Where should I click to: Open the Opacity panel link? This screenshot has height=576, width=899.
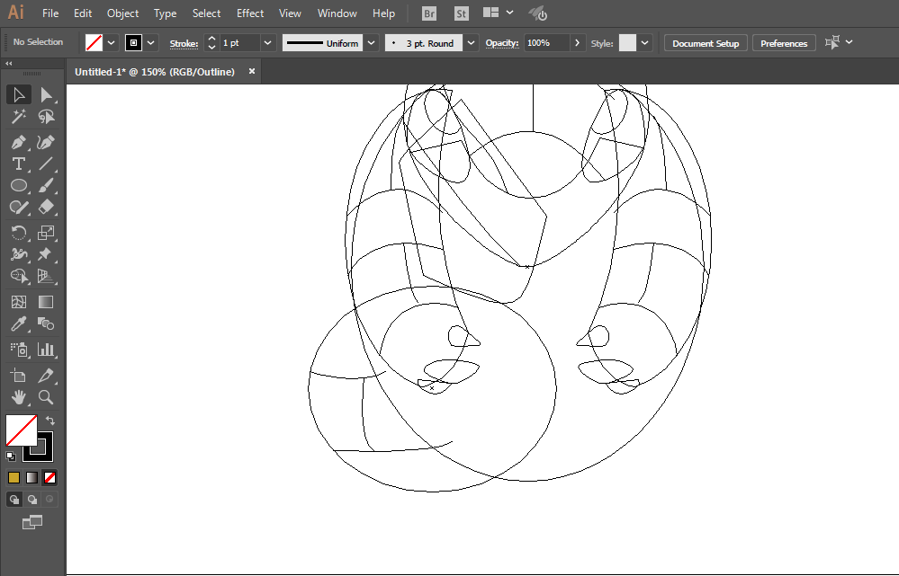coord(501,43)
